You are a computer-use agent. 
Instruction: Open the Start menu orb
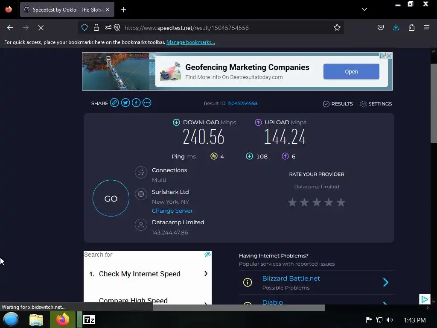pyautogui.click(x=11, y=319)
